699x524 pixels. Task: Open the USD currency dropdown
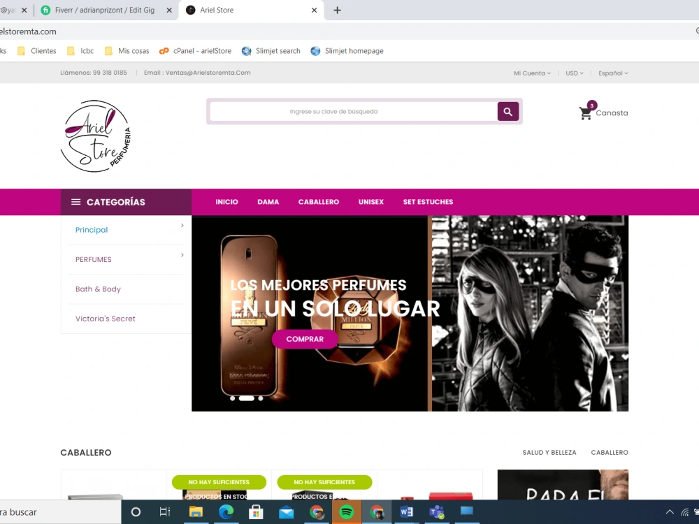(x=574, y=73)
